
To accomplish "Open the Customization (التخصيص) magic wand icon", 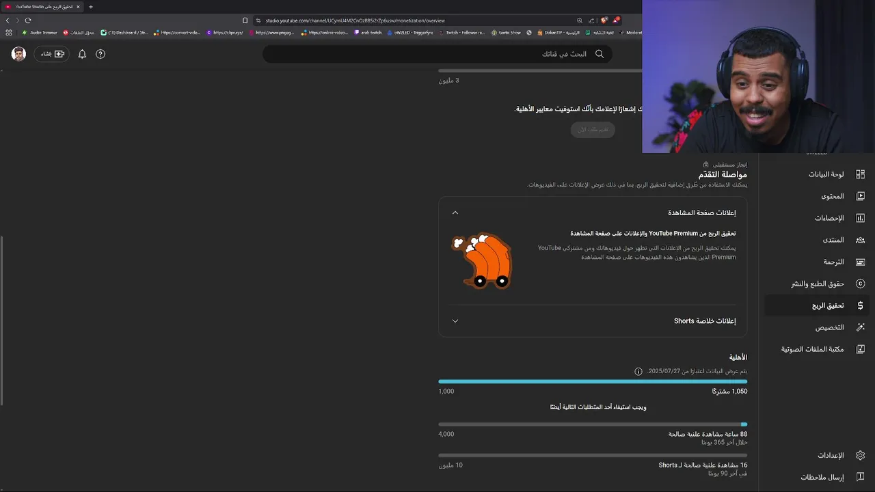I will pyautogui.click(x=860, y=327).
